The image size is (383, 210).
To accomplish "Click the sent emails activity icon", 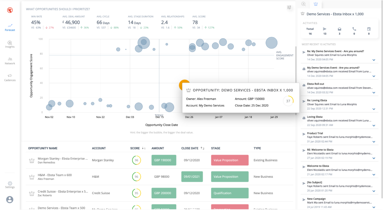I will (325, 29).
